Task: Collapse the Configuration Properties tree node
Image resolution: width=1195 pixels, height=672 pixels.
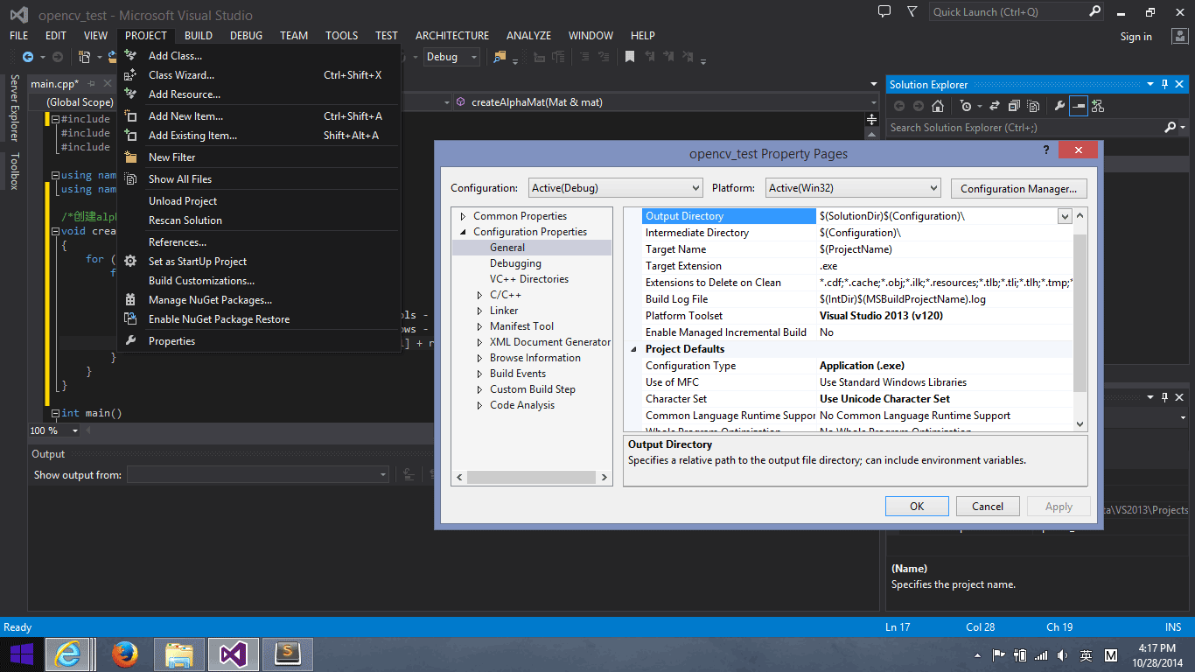Action: [x=463, y=232]
